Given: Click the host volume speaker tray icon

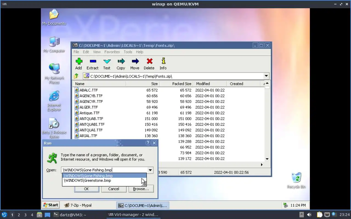Looking at the screenshot, I should [309, 215].
